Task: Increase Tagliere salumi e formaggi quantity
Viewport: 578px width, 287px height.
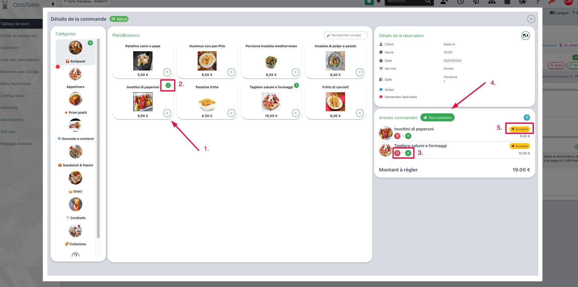Action: (408, 153)
